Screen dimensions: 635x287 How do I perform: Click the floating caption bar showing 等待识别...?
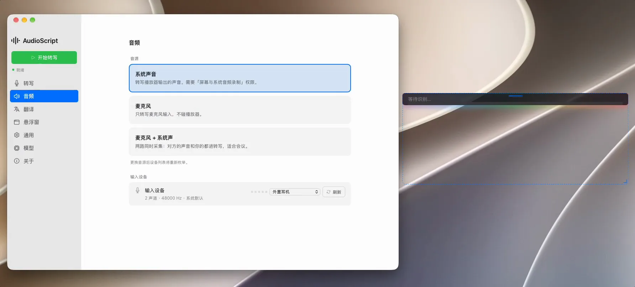(515, 99)
